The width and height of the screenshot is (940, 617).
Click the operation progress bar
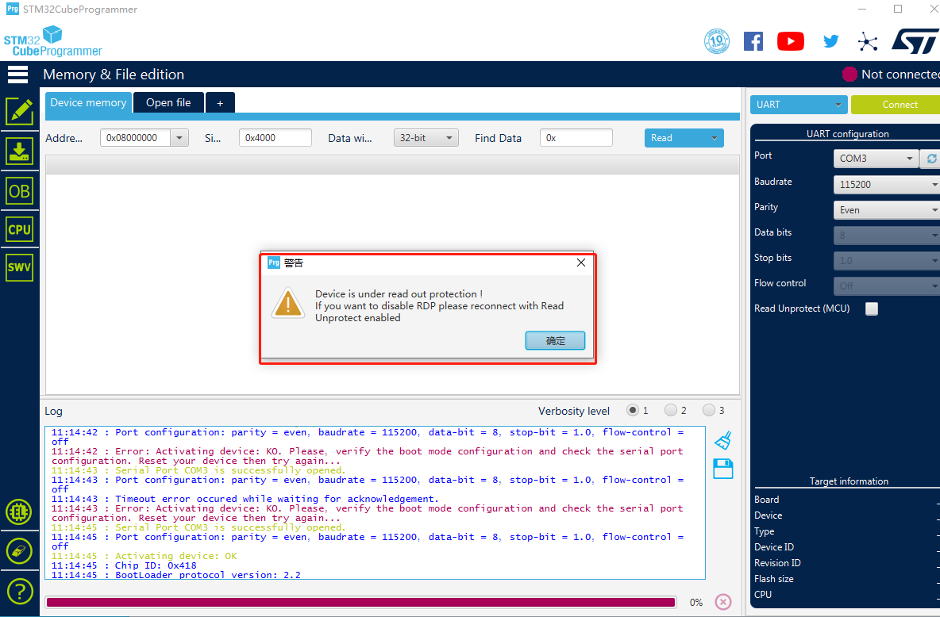[361, 602]
